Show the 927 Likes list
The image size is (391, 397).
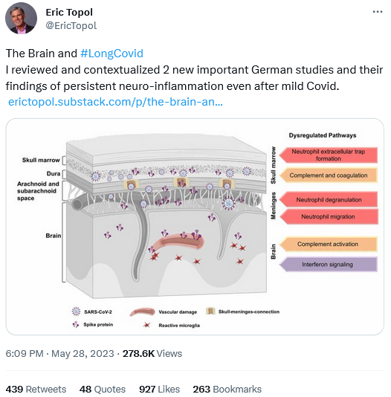[159, 389]
